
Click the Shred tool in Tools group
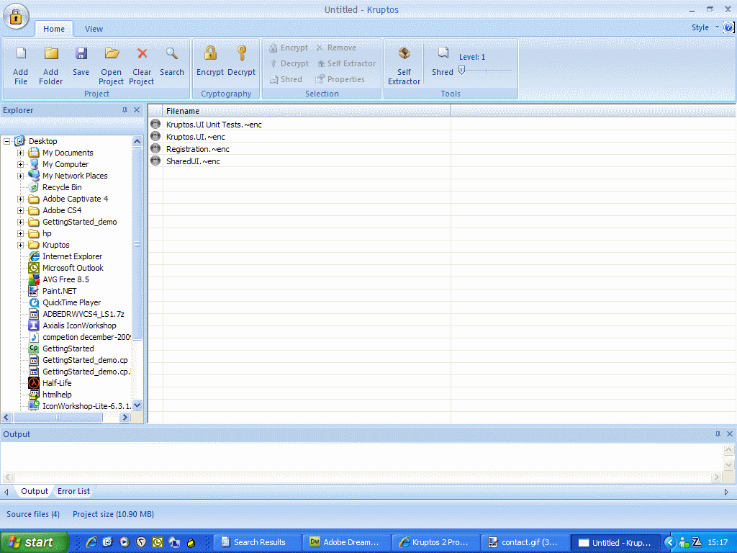[443, 55]
